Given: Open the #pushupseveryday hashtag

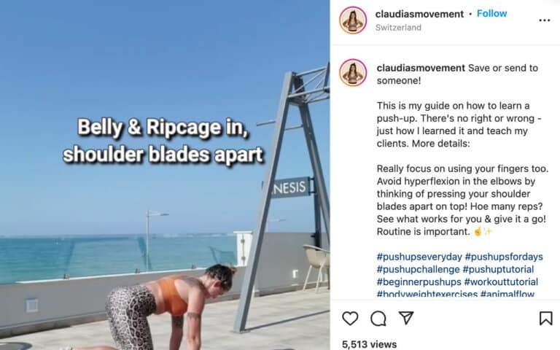Looking at the screenshot, I should (419, 257).
